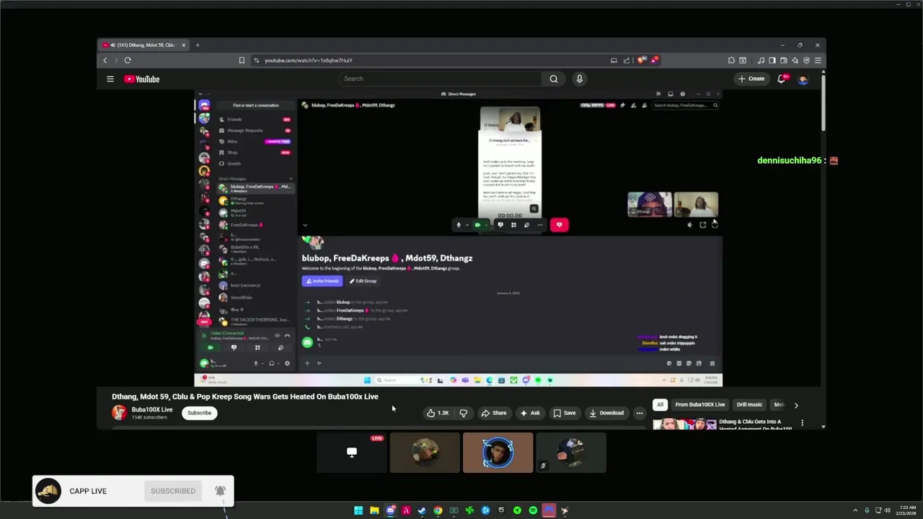Viewport: 923px width, 519px height.
Task: Open the browser VPN shield icon
Action: coord(807,61)
